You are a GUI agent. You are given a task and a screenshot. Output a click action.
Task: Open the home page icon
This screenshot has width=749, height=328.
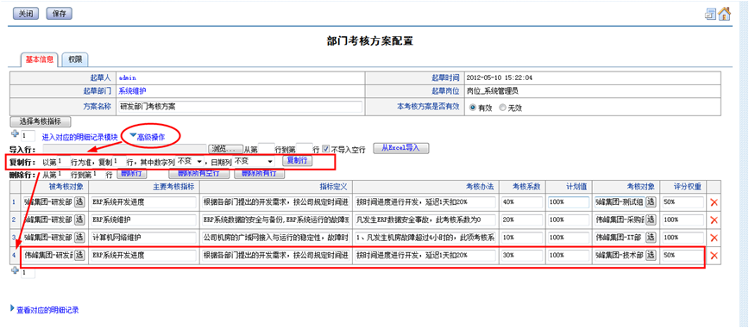(x=725, y=14)
